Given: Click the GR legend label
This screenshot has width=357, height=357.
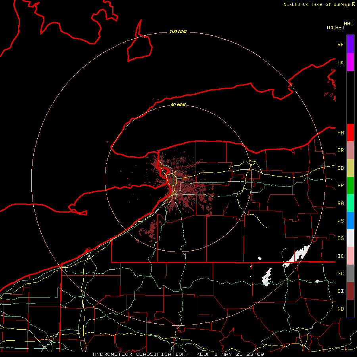Looking at the screenshot, I should pyautogui.click(x=340, y=150).
